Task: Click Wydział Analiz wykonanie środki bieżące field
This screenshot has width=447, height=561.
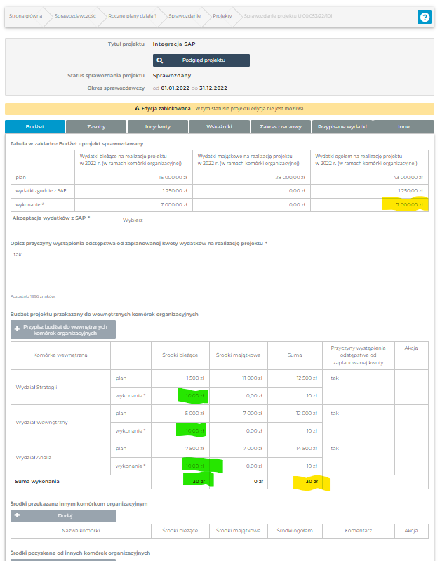Action: pyautogui.click(x=181, y=465)
